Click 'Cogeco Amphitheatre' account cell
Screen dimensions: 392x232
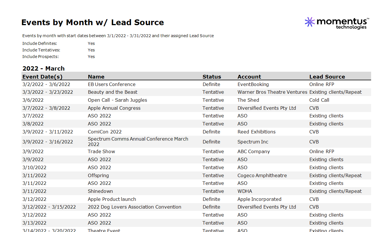[262, 175]
